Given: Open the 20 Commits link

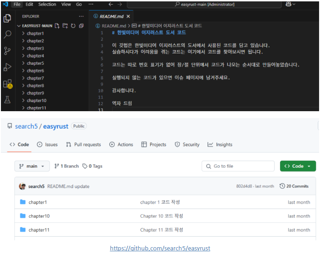Looking at the screenshot, I should [x=294, y=186].
